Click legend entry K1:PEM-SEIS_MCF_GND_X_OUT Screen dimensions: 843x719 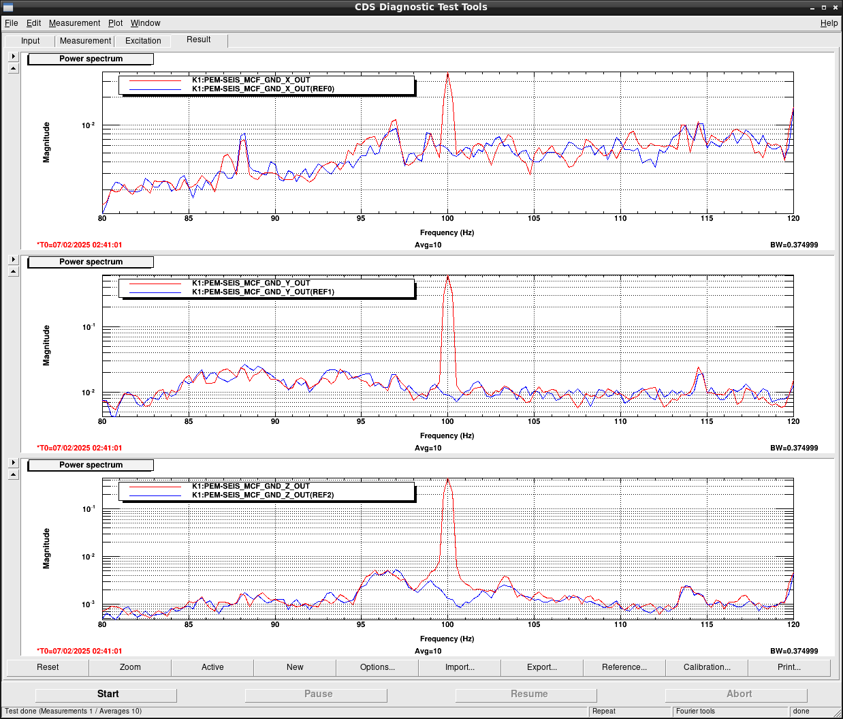tap(251, 80)
